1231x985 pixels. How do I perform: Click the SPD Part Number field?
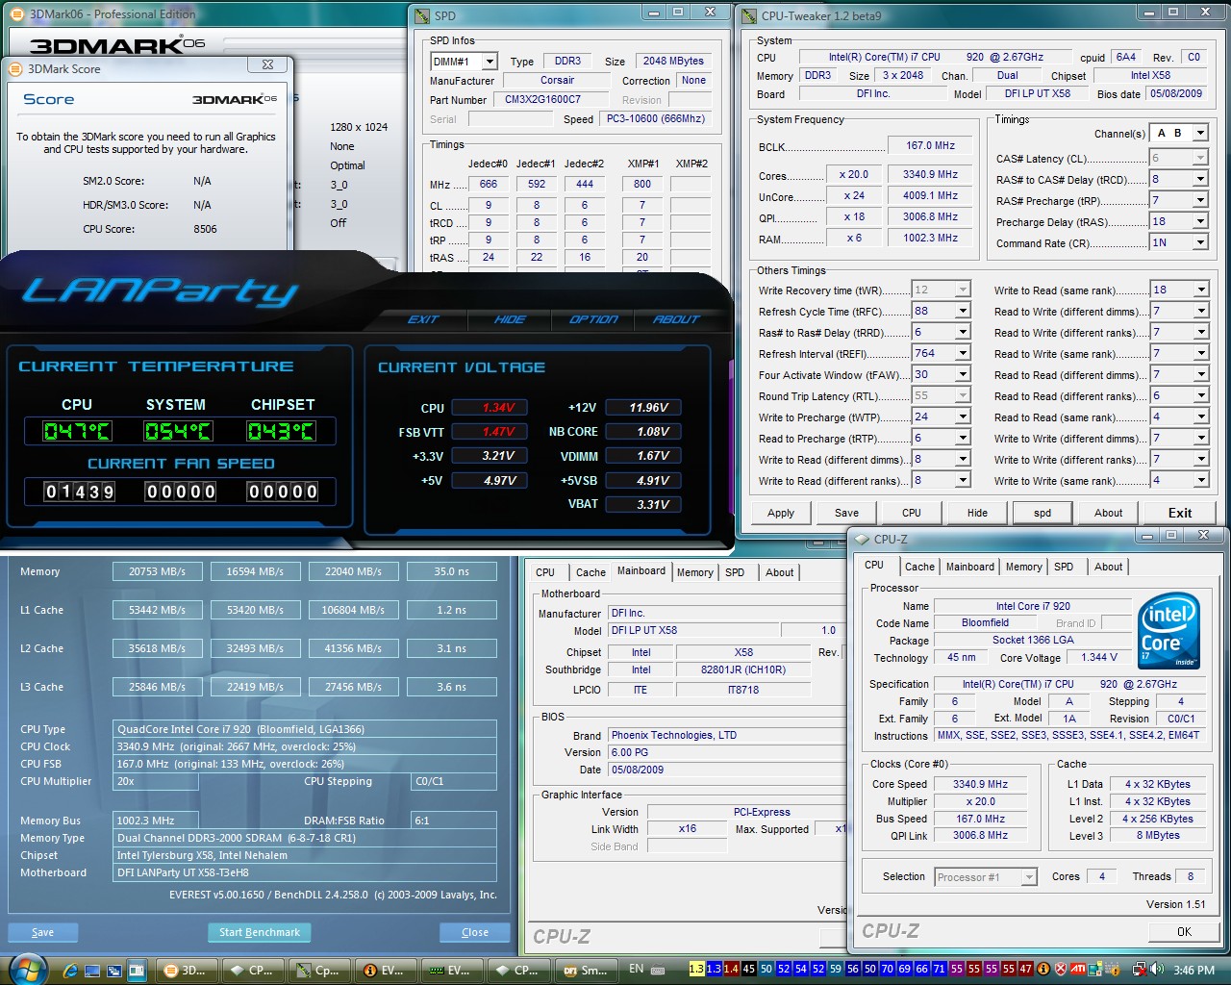point(553,99)
